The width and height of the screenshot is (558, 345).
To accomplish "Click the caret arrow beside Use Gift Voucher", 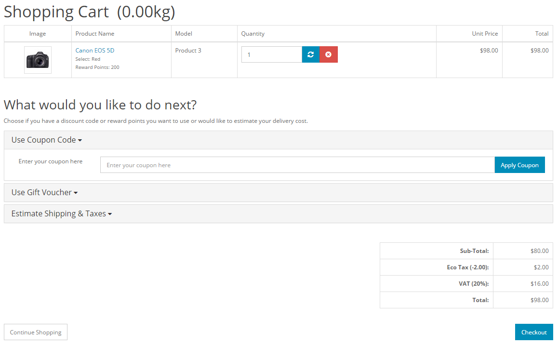I will click(76, 193).
